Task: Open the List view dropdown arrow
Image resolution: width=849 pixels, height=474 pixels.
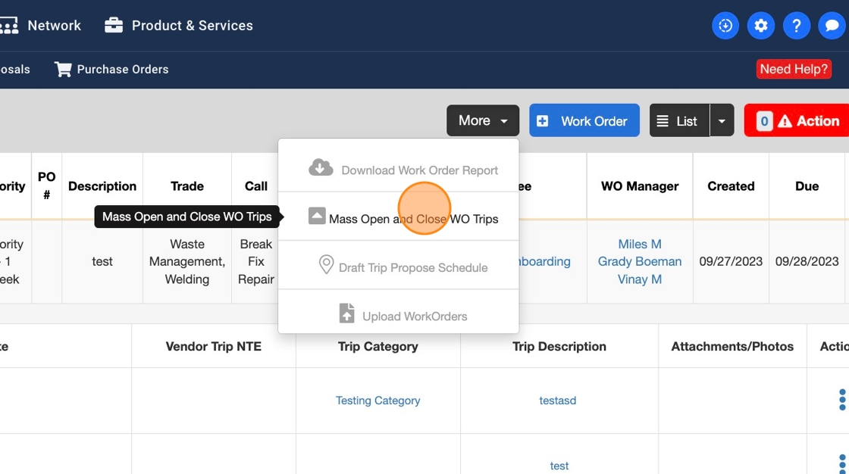Action: (x=722, y=120)
